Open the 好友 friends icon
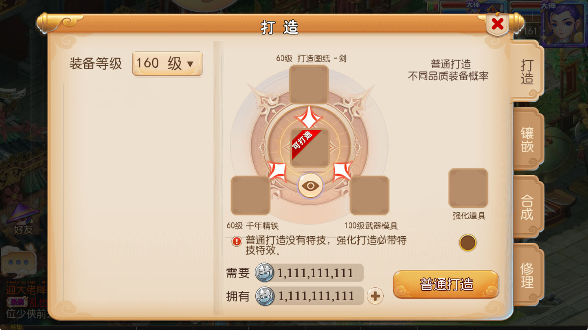 point(23,219)
